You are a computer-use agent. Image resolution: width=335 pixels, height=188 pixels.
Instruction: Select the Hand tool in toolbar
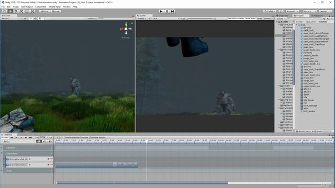[x=5, y=11]
